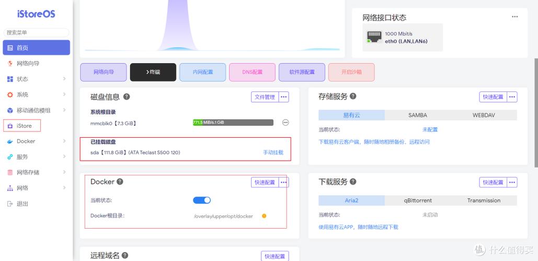Click the 软件源配置 button
Screen dimensions: 538x261
point(302,72)
